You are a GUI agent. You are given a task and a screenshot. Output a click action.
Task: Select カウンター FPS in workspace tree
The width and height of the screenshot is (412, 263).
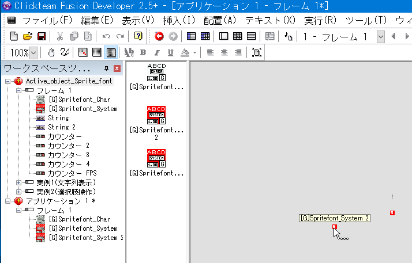pyautogui.click(x=72, y=173)
